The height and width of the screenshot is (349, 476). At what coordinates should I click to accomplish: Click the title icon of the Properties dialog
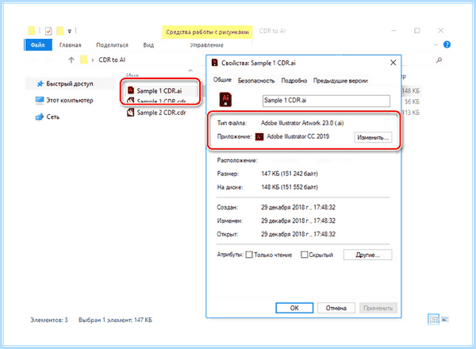215,63
